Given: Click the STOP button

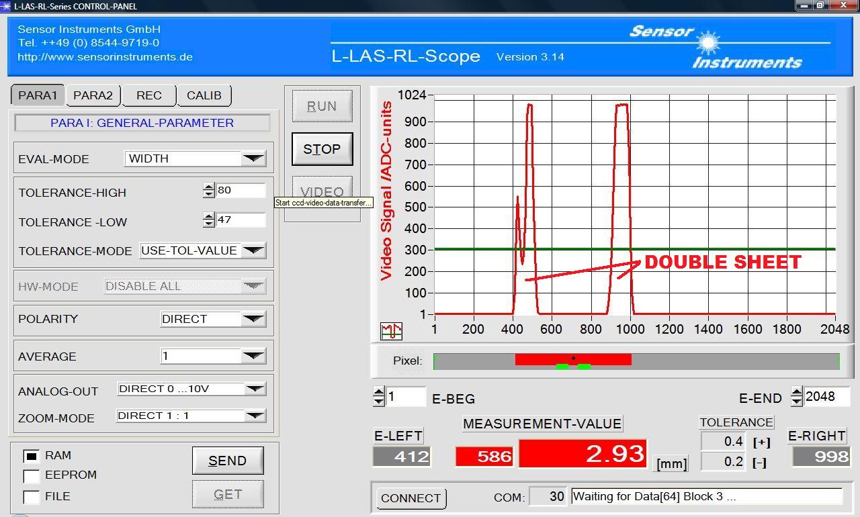Looking at the screenshot, I should (x=322, y=149).
